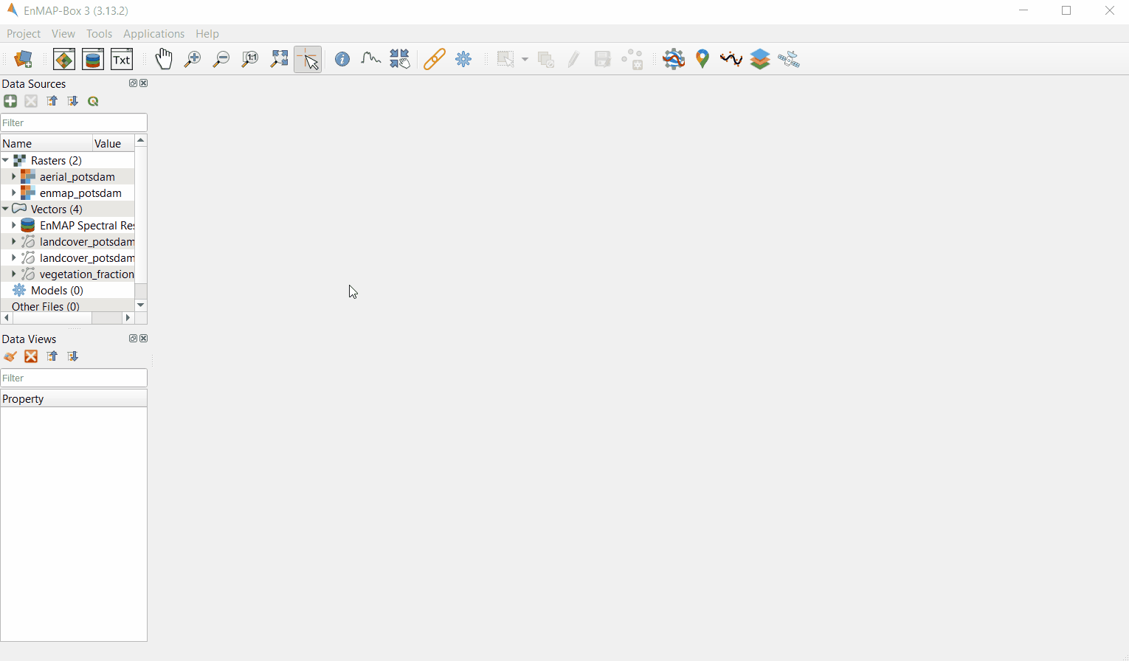Click Data Sources vertical scrollbar up arrow
1129x661 pixels.
click(141, 140)
